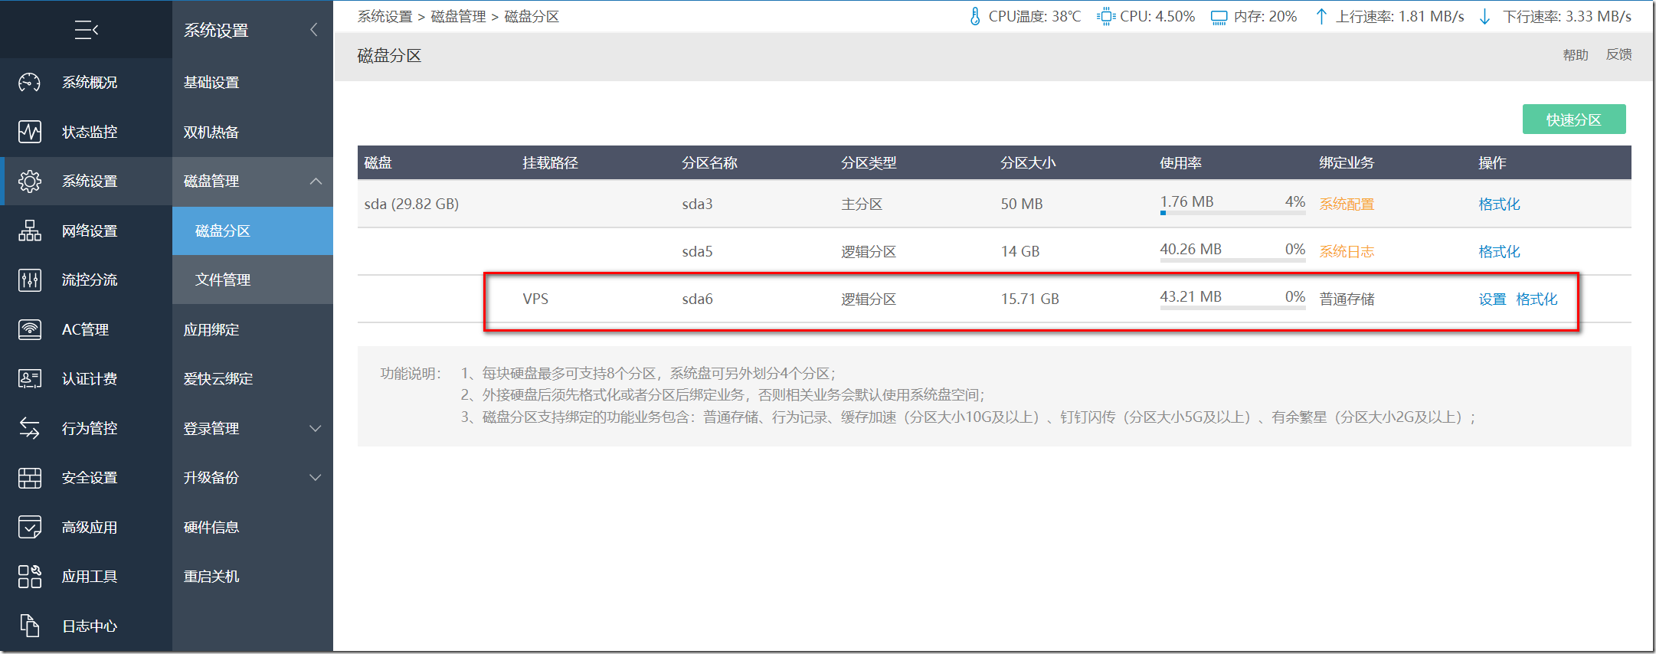Select 硬件信息 in the settings menu
Viewport: 1656px width, 654px height.
click(x=211, y=528)
